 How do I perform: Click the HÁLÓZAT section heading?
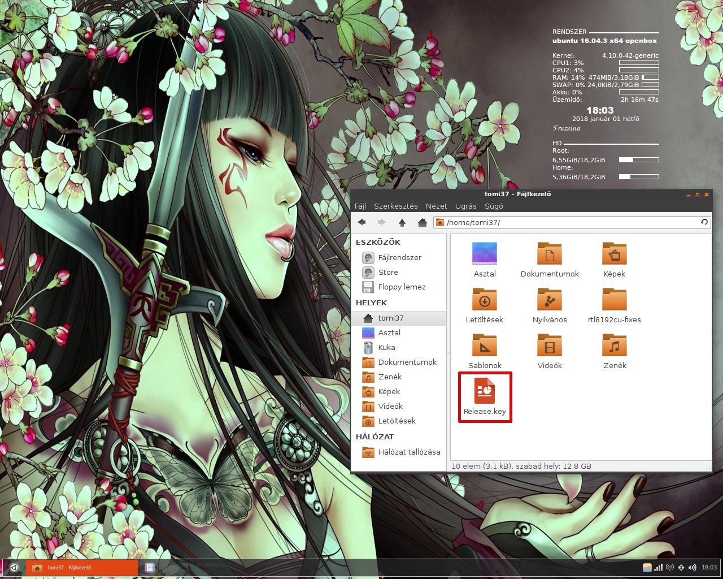[x=374, y=437]
